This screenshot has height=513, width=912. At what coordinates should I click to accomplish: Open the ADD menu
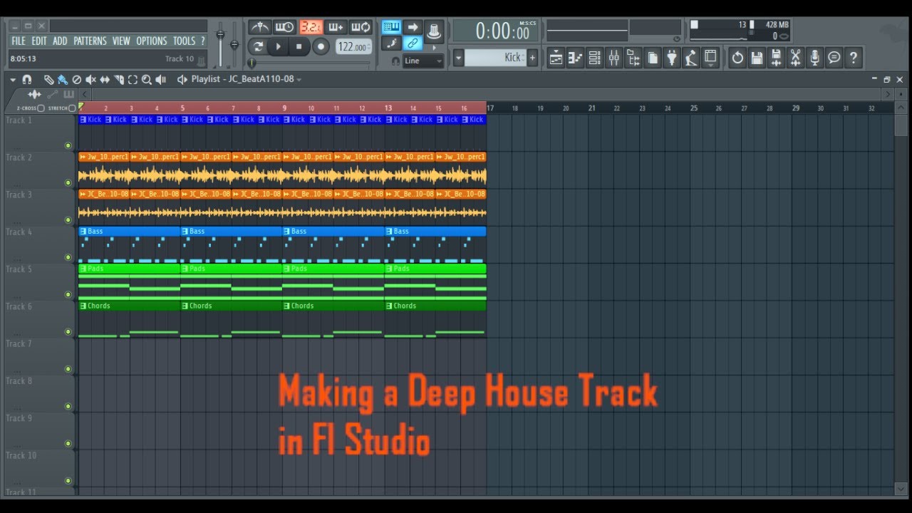click(x=60, y=41)
